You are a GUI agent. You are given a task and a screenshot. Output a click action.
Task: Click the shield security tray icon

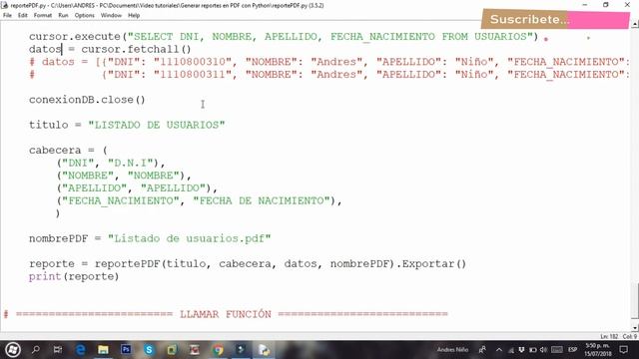pos(521,350)
